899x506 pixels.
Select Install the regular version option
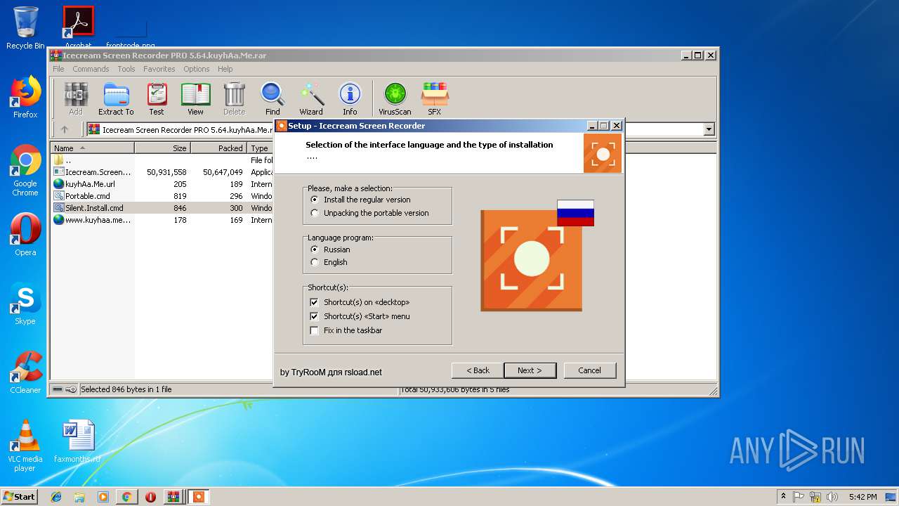(x=360, y=200)
